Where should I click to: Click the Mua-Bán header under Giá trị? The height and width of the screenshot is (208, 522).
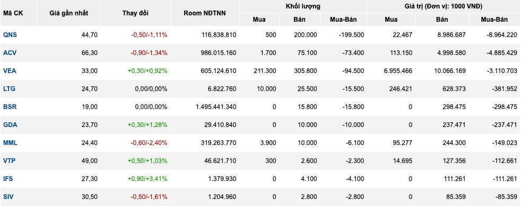click(494, 20)
